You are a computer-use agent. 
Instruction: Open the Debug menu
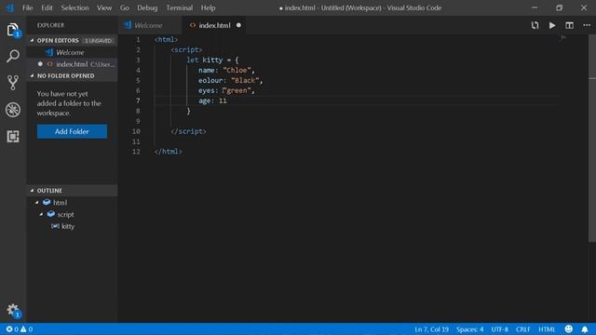[147, 7]
